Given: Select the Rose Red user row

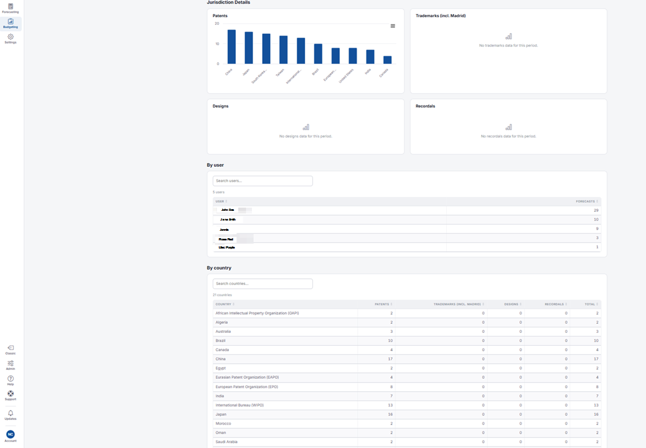Looking at the screenshot, I should (406, 238).
